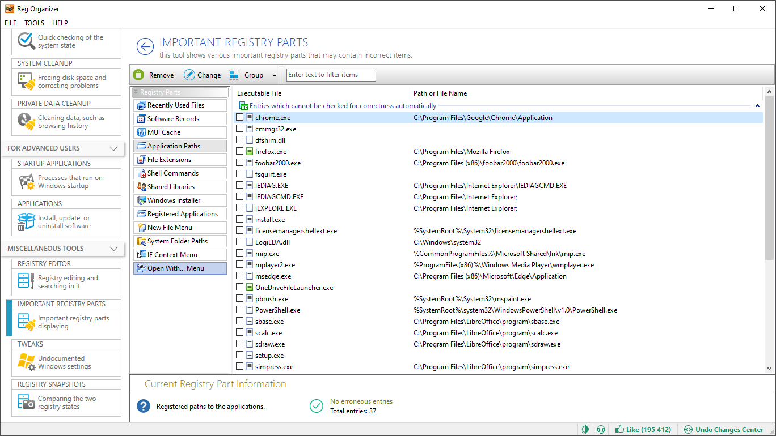776x436 pixels.
Task: Open the Undo Changes Center
Action: tap(724, 430)
